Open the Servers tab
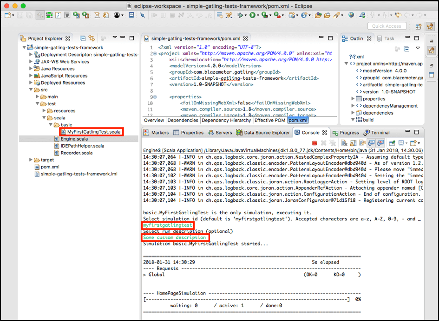 pyautogui.click(x=220, y=133)
